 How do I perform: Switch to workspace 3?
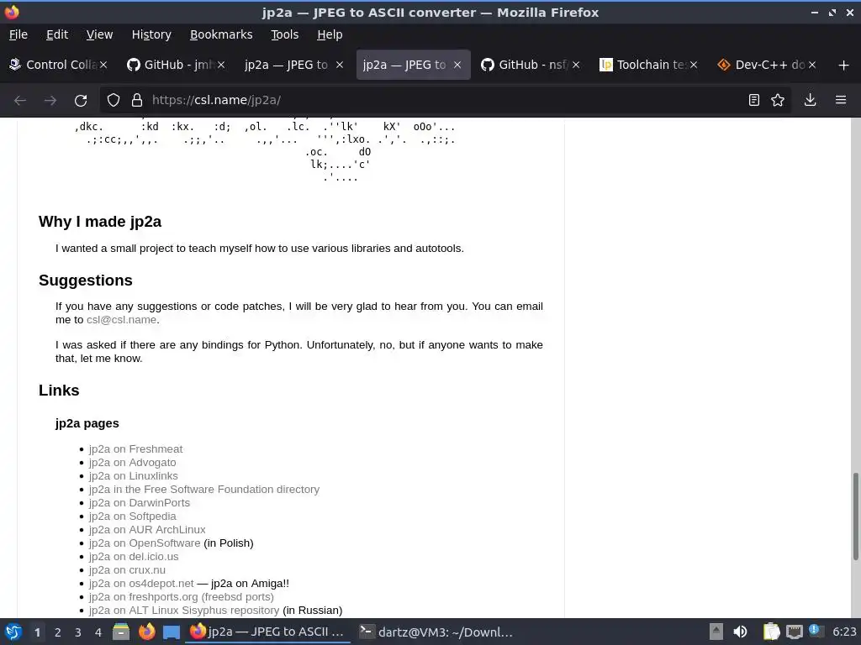(x=78, y=632)
